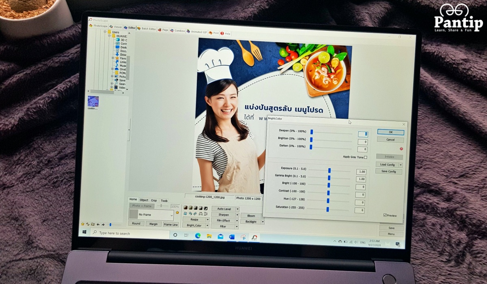Viewport: 487px width, 284px height.
Task: Click the favorite frame star icon
Action: click(177, 212)
